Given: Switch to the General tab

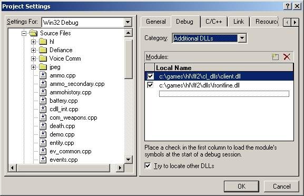Looking at the screenshot, I should [x=156, y=22].
